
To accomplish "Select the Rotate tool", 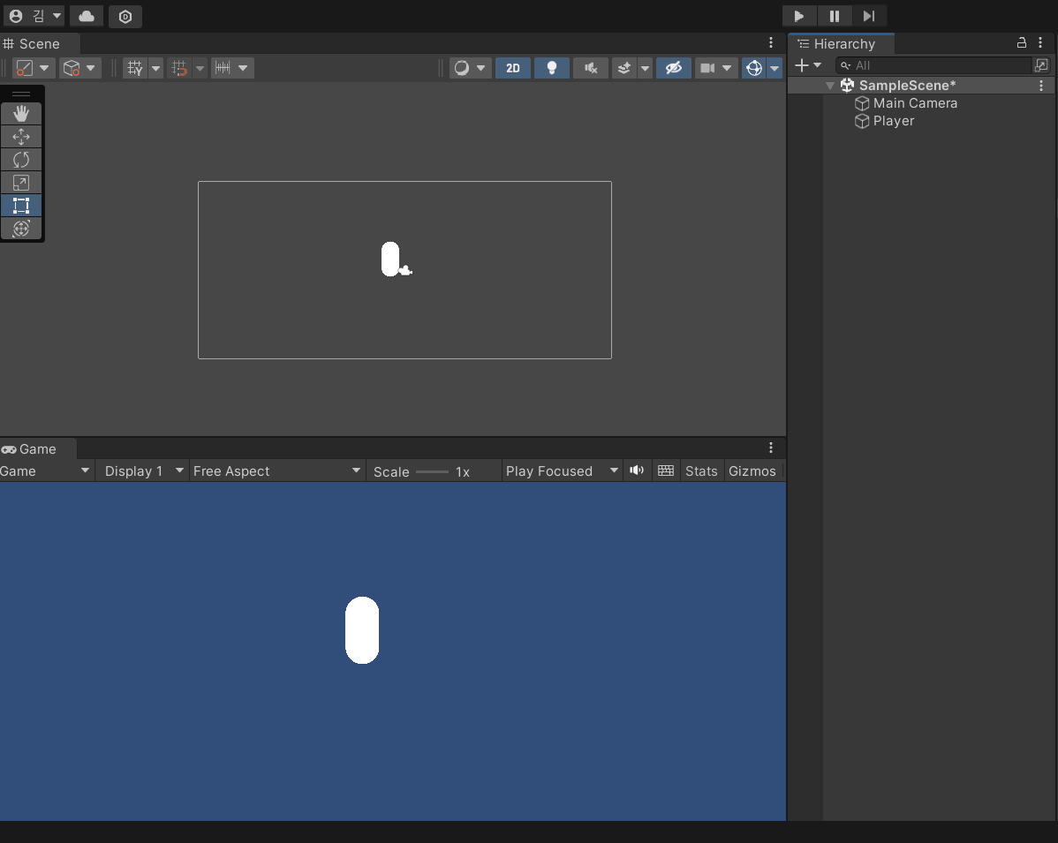I will [21, 159].
